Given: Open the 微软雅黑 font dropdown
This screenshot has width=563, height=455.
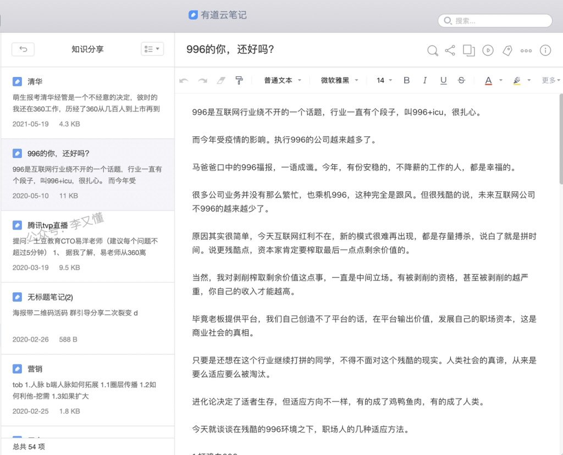Looking at the screenshot, I should [339, 80].
